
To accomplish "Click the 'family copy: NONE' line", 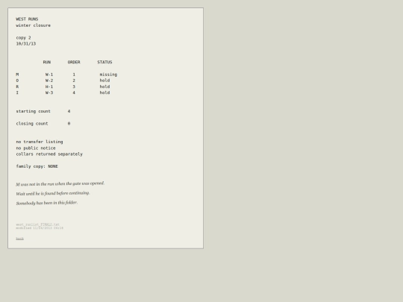I will [37, 166].
